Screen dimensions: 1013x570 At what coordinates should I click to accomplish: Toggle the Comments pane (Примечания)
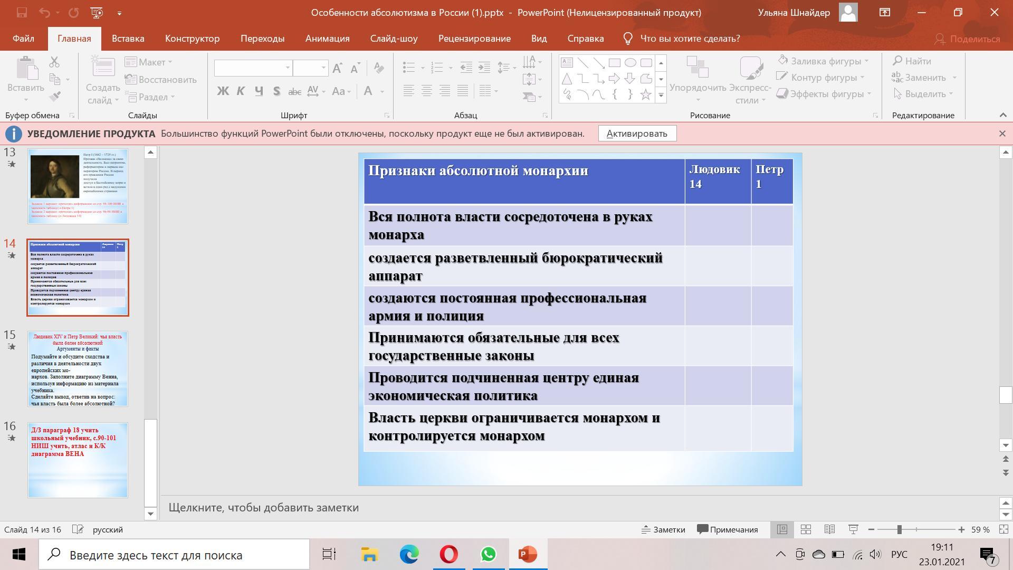tap(728, 529)
